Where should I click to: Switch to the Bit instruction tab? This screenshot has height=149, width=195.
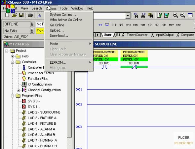[118, 35]
